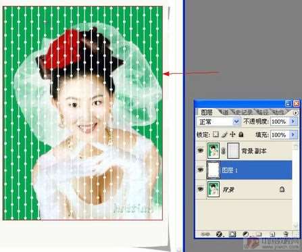Open the 正常 blend mode dropdown
The image size is (302, 252).
pyautogui.click(x=218, y=122)
